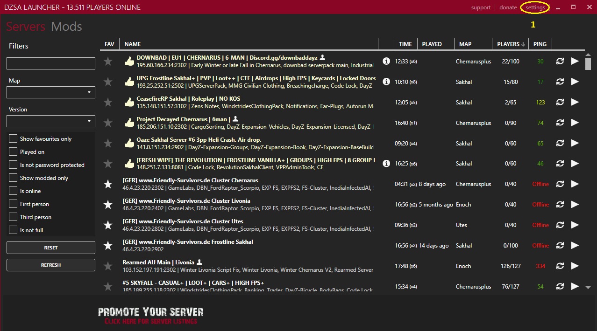The height and width of the screenshot is (331, 597).
Task: Click thumbs-up icon on Project Decayed Chernarus
Action: tap(129, 123)
